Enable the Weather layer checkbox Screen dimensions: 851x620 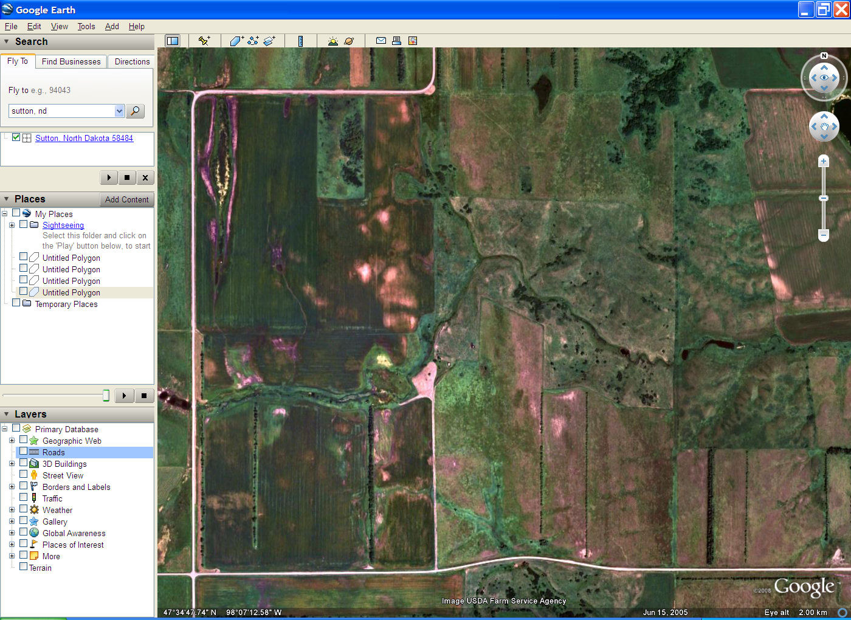(x=23, y=509)
